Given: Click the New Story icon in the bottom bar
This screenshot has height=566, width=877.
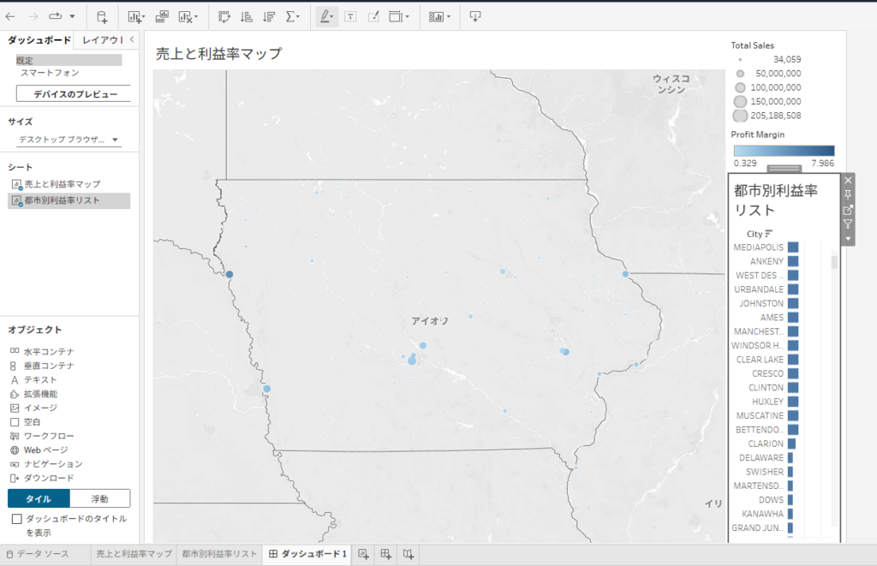Looking at the screenshot, I should (x=409, y=554).
